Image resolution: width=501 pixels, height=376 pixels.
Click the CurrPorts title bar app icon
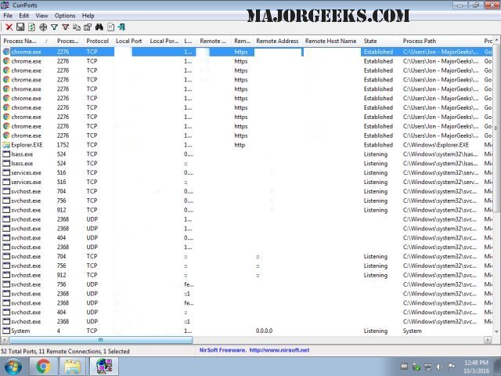5,5
